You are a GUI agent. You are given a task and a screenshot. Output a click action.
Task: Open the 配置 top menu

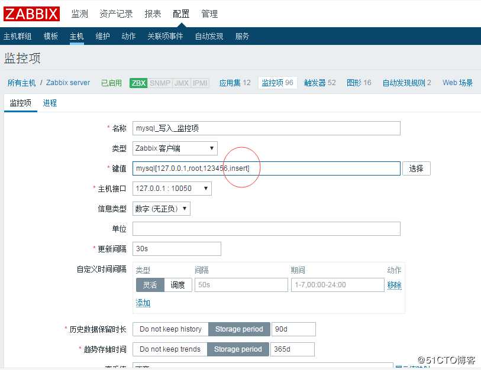(181, 14)
